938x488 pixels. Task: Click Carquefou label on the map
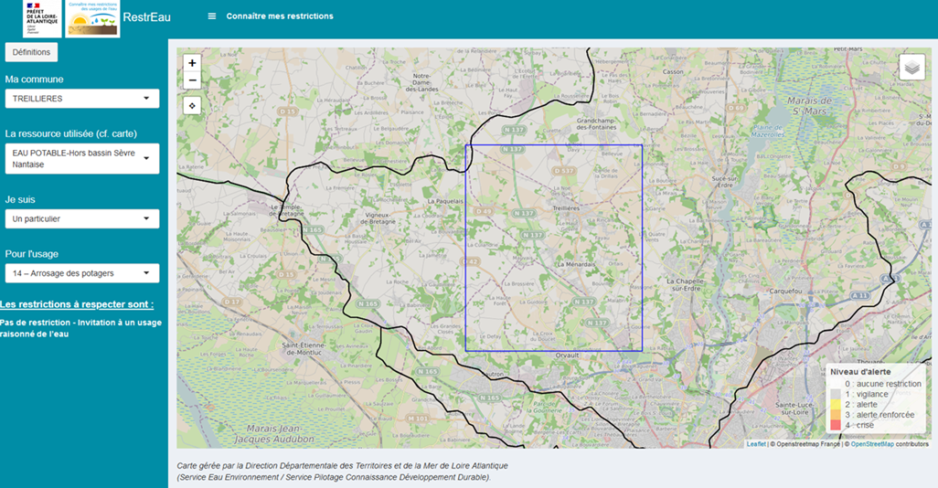[x=785, y=291]
